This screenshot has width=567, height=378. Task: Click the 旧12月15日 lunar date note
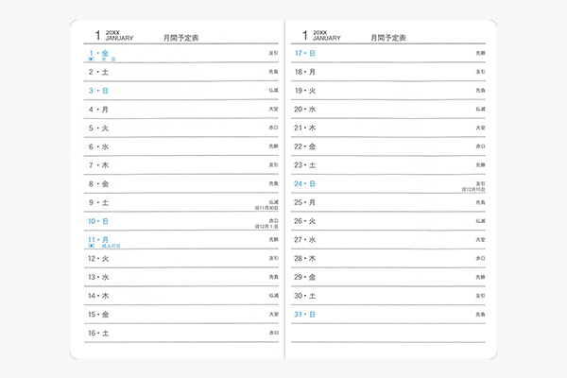coord(473,190)
